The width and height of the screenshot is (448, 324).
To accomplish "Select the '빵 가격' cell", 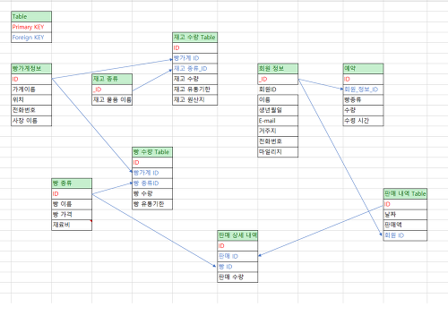I will (x=72, y=215).
